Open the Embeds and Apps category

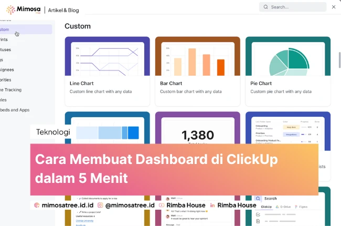[x=15, y=110]
